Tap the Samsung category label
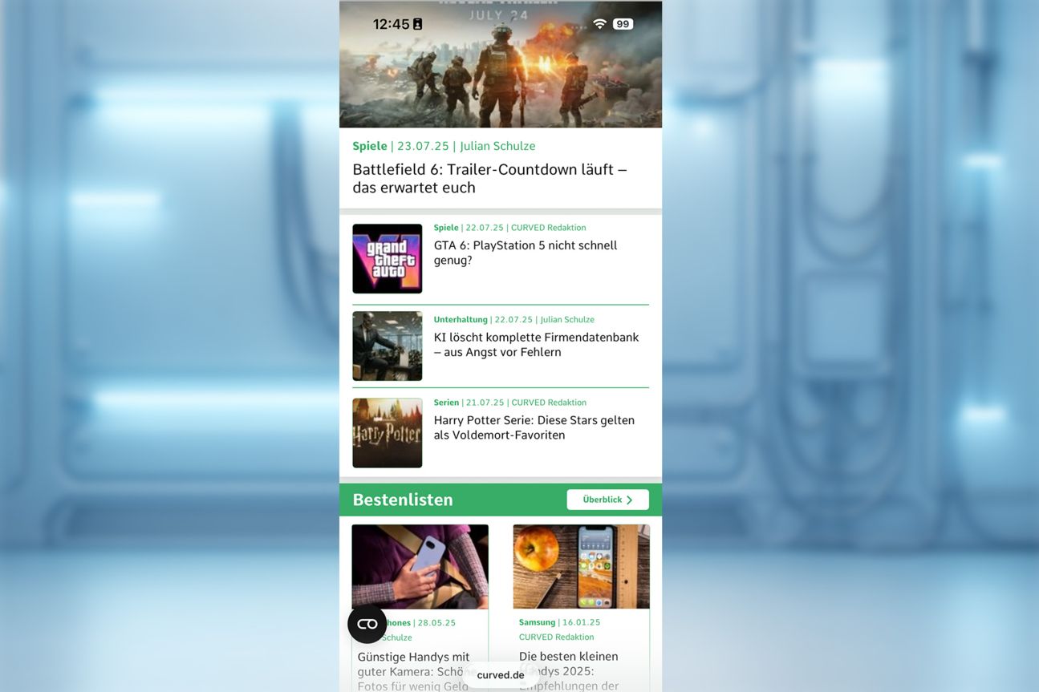 [x=537, y=622]
